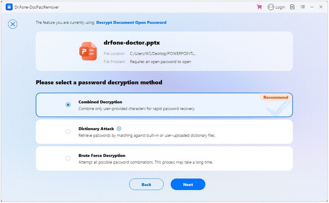Click the PowerPoint file icon
The image size is (329, 203).
pos(88,51)
